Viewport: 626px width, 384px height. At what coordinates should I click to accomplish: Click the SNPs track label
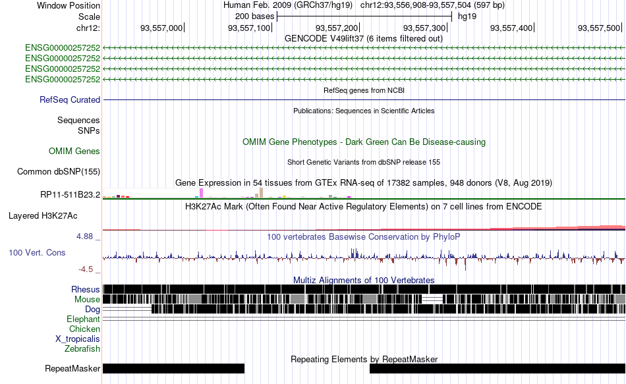pyautogui.click(x=89, y=130)
